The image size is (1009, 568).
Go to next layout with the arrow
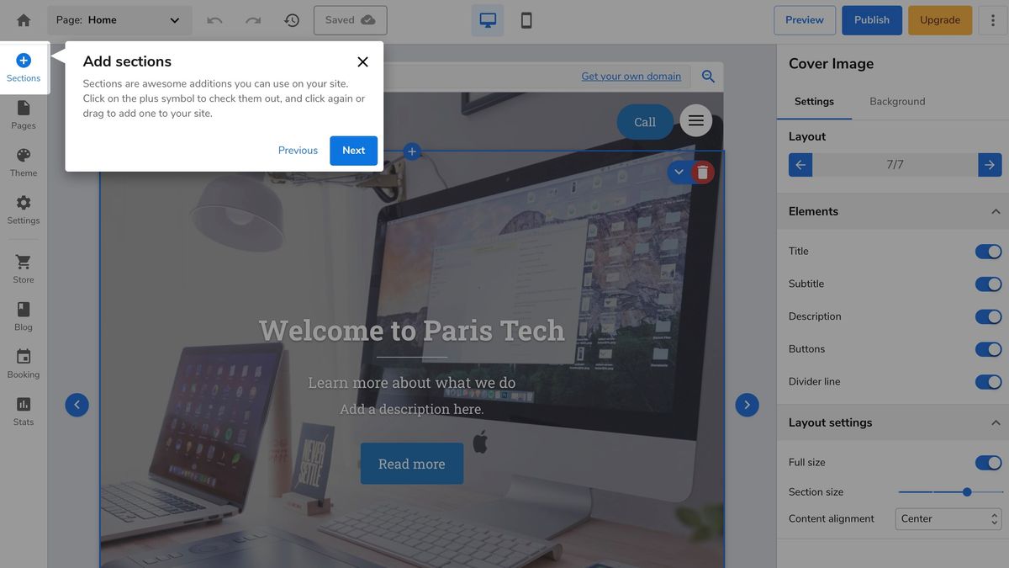[x=990, y=164]
